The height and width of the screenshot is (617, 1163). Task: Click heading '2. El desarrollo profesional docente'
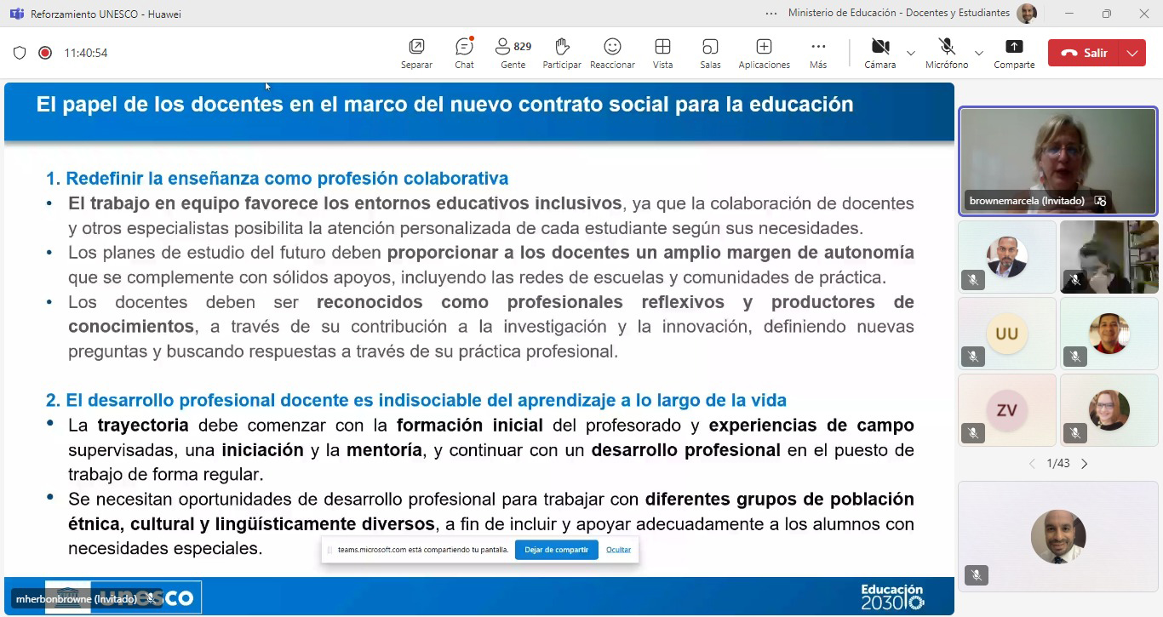tap(415, 400)
